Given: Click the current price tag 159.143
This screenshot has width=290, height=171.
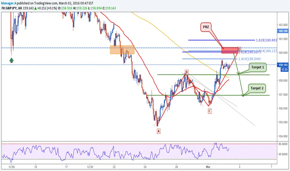Looking at the screenshot, I should [x=283, y=65].
